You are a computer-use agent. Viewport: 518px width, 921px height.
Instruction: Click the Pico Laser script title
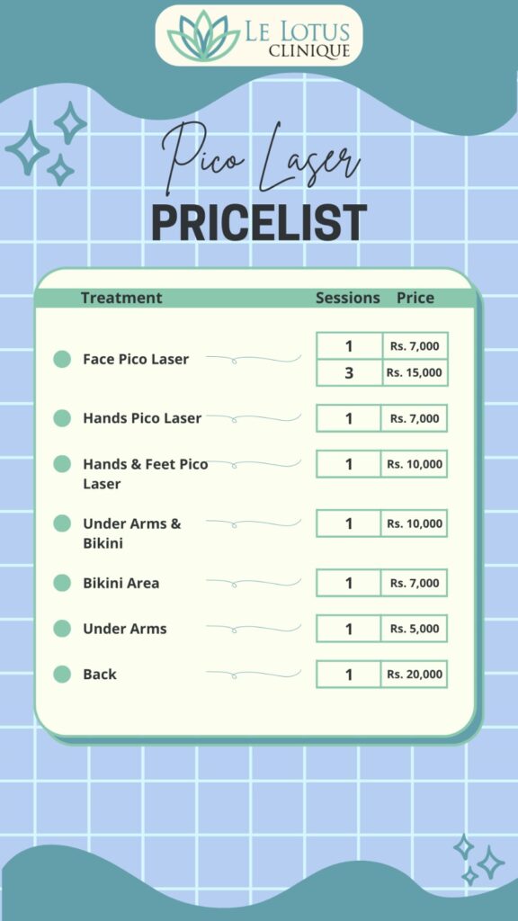(x=260, y=158)
